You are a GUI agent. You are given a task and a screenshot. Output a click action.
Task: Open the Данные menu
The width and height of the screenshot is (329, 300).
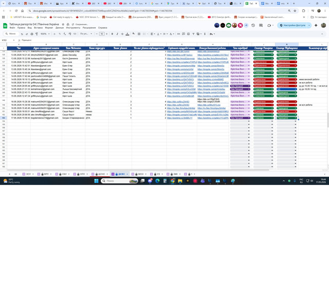(x=60, y=28)
